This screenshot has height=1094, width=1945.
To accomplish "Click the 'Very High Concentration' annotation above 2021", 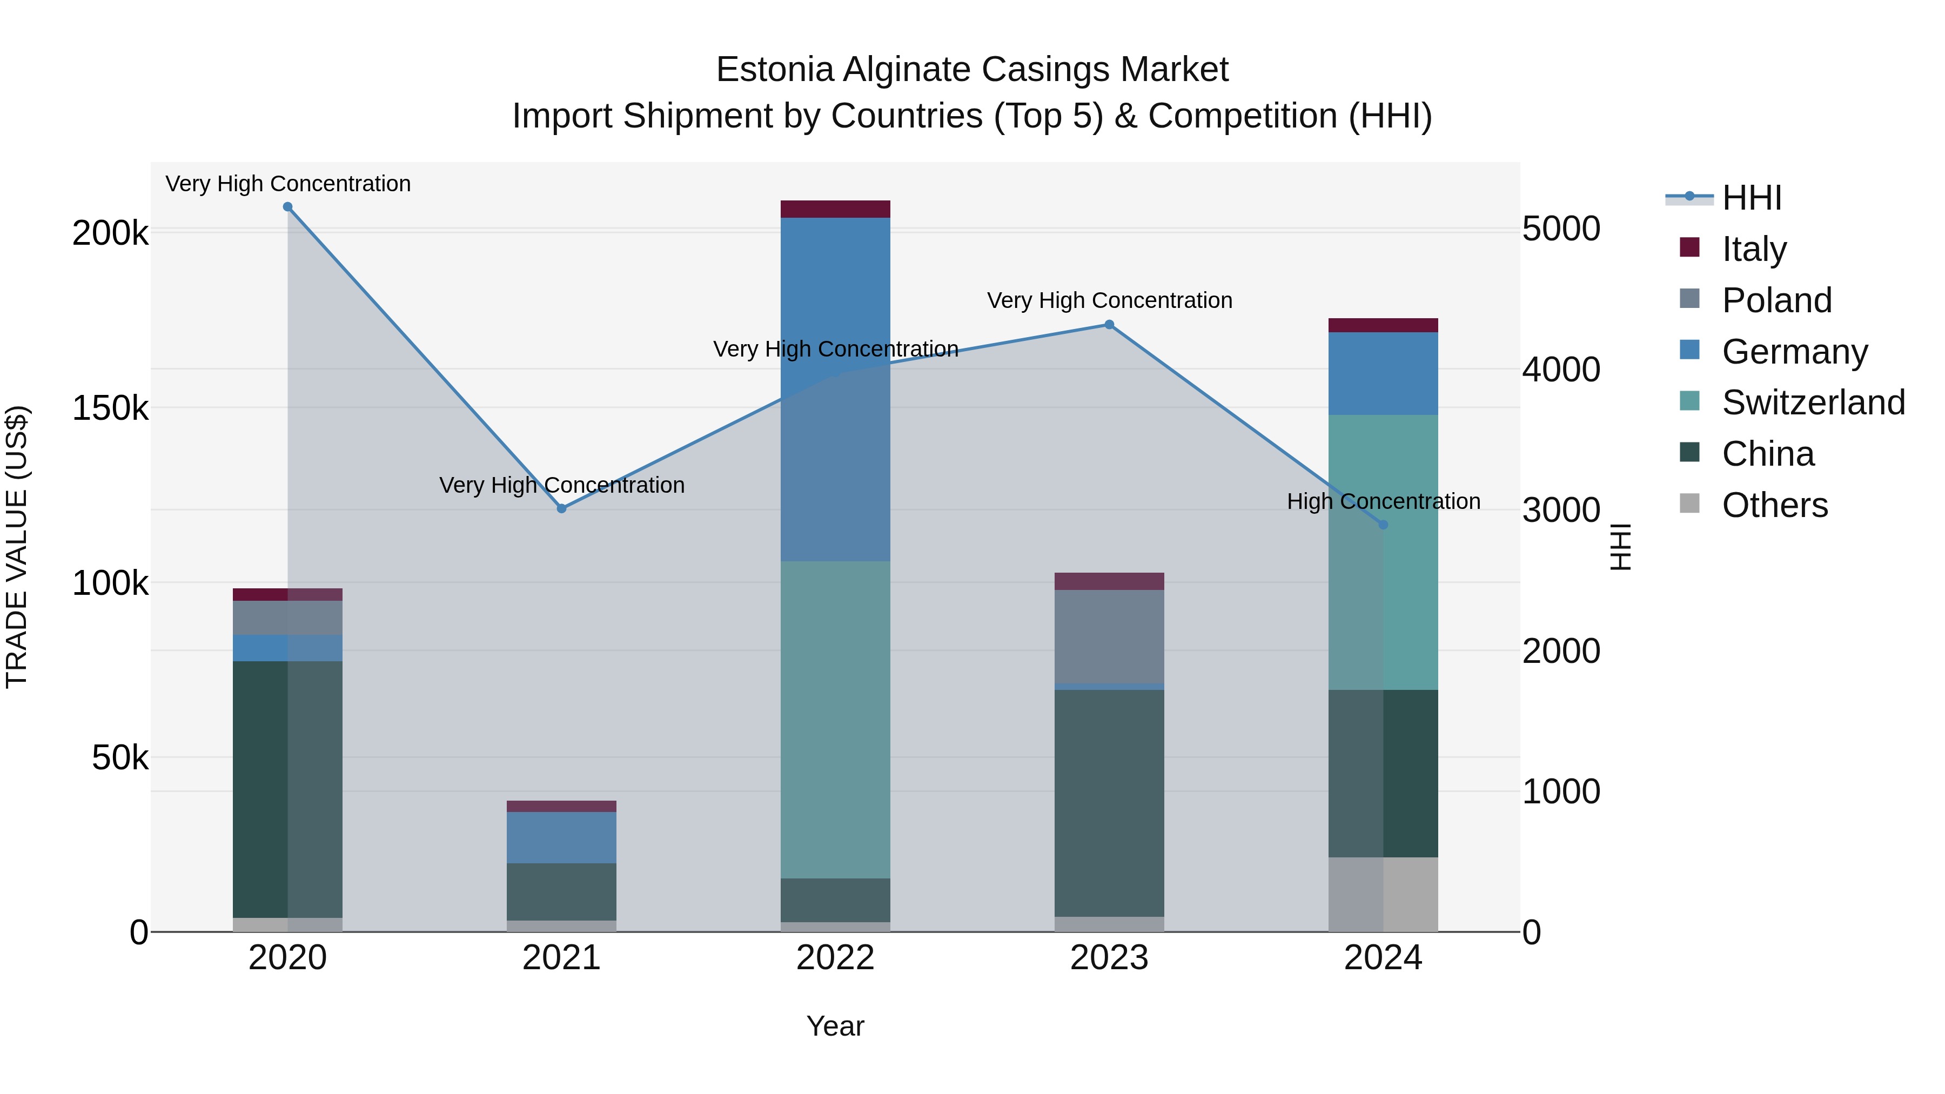I will coord(562,486).
